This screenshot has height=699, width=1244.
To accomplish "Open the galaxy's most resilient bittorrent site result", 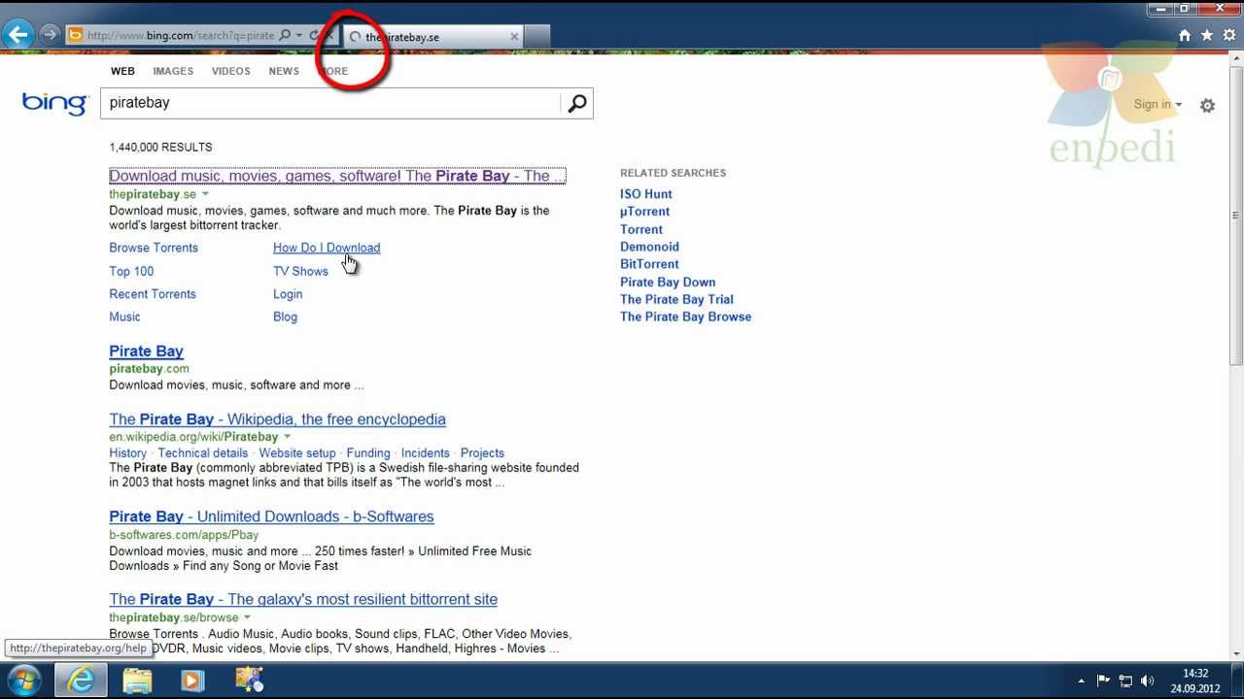I will tap(303, 599).
